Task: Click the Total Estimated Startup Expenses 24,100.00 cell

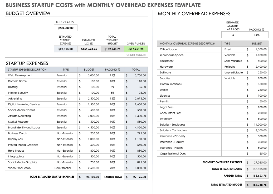Action: click(x=89, y=177)
